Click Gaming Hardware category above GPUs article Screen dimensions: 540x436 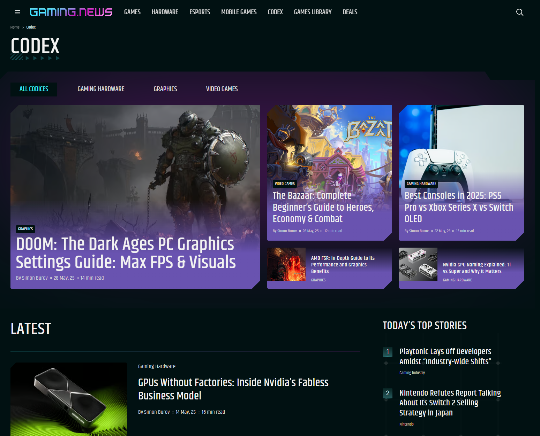tap(157, 366)
